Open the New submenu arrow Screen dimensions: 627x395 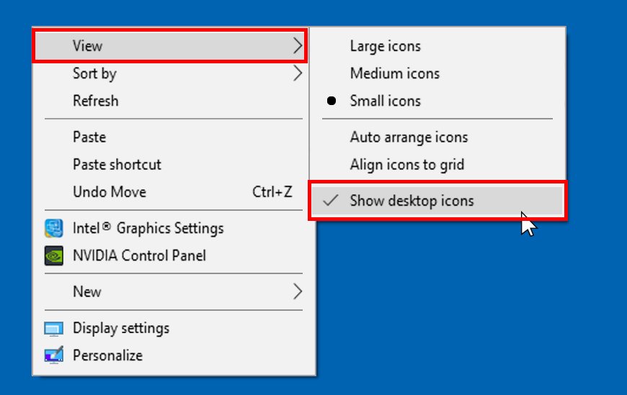298,291
